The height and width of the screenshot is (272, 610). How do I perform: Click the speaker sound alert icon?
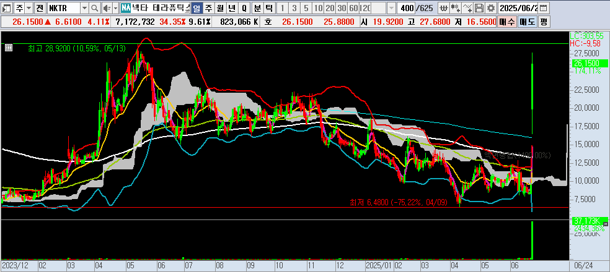tap(106, 8)
